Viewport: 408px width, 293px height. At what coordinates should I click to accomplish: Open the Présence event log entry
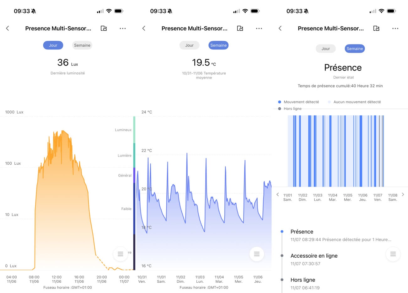[x=341, y=235]
